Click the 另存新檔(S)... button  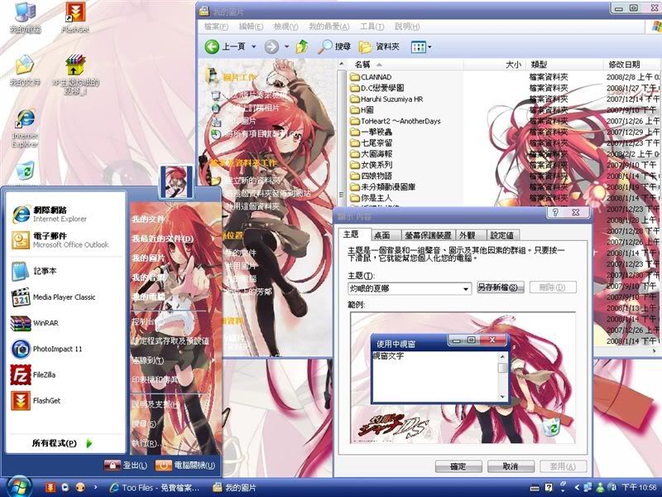click(501, 287)
